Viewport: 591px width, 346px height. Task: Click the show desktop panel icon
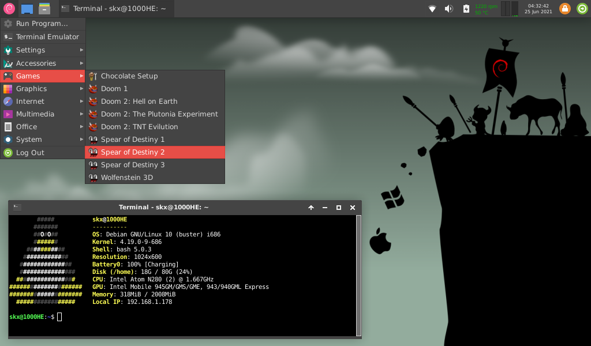tap(27, 8)
